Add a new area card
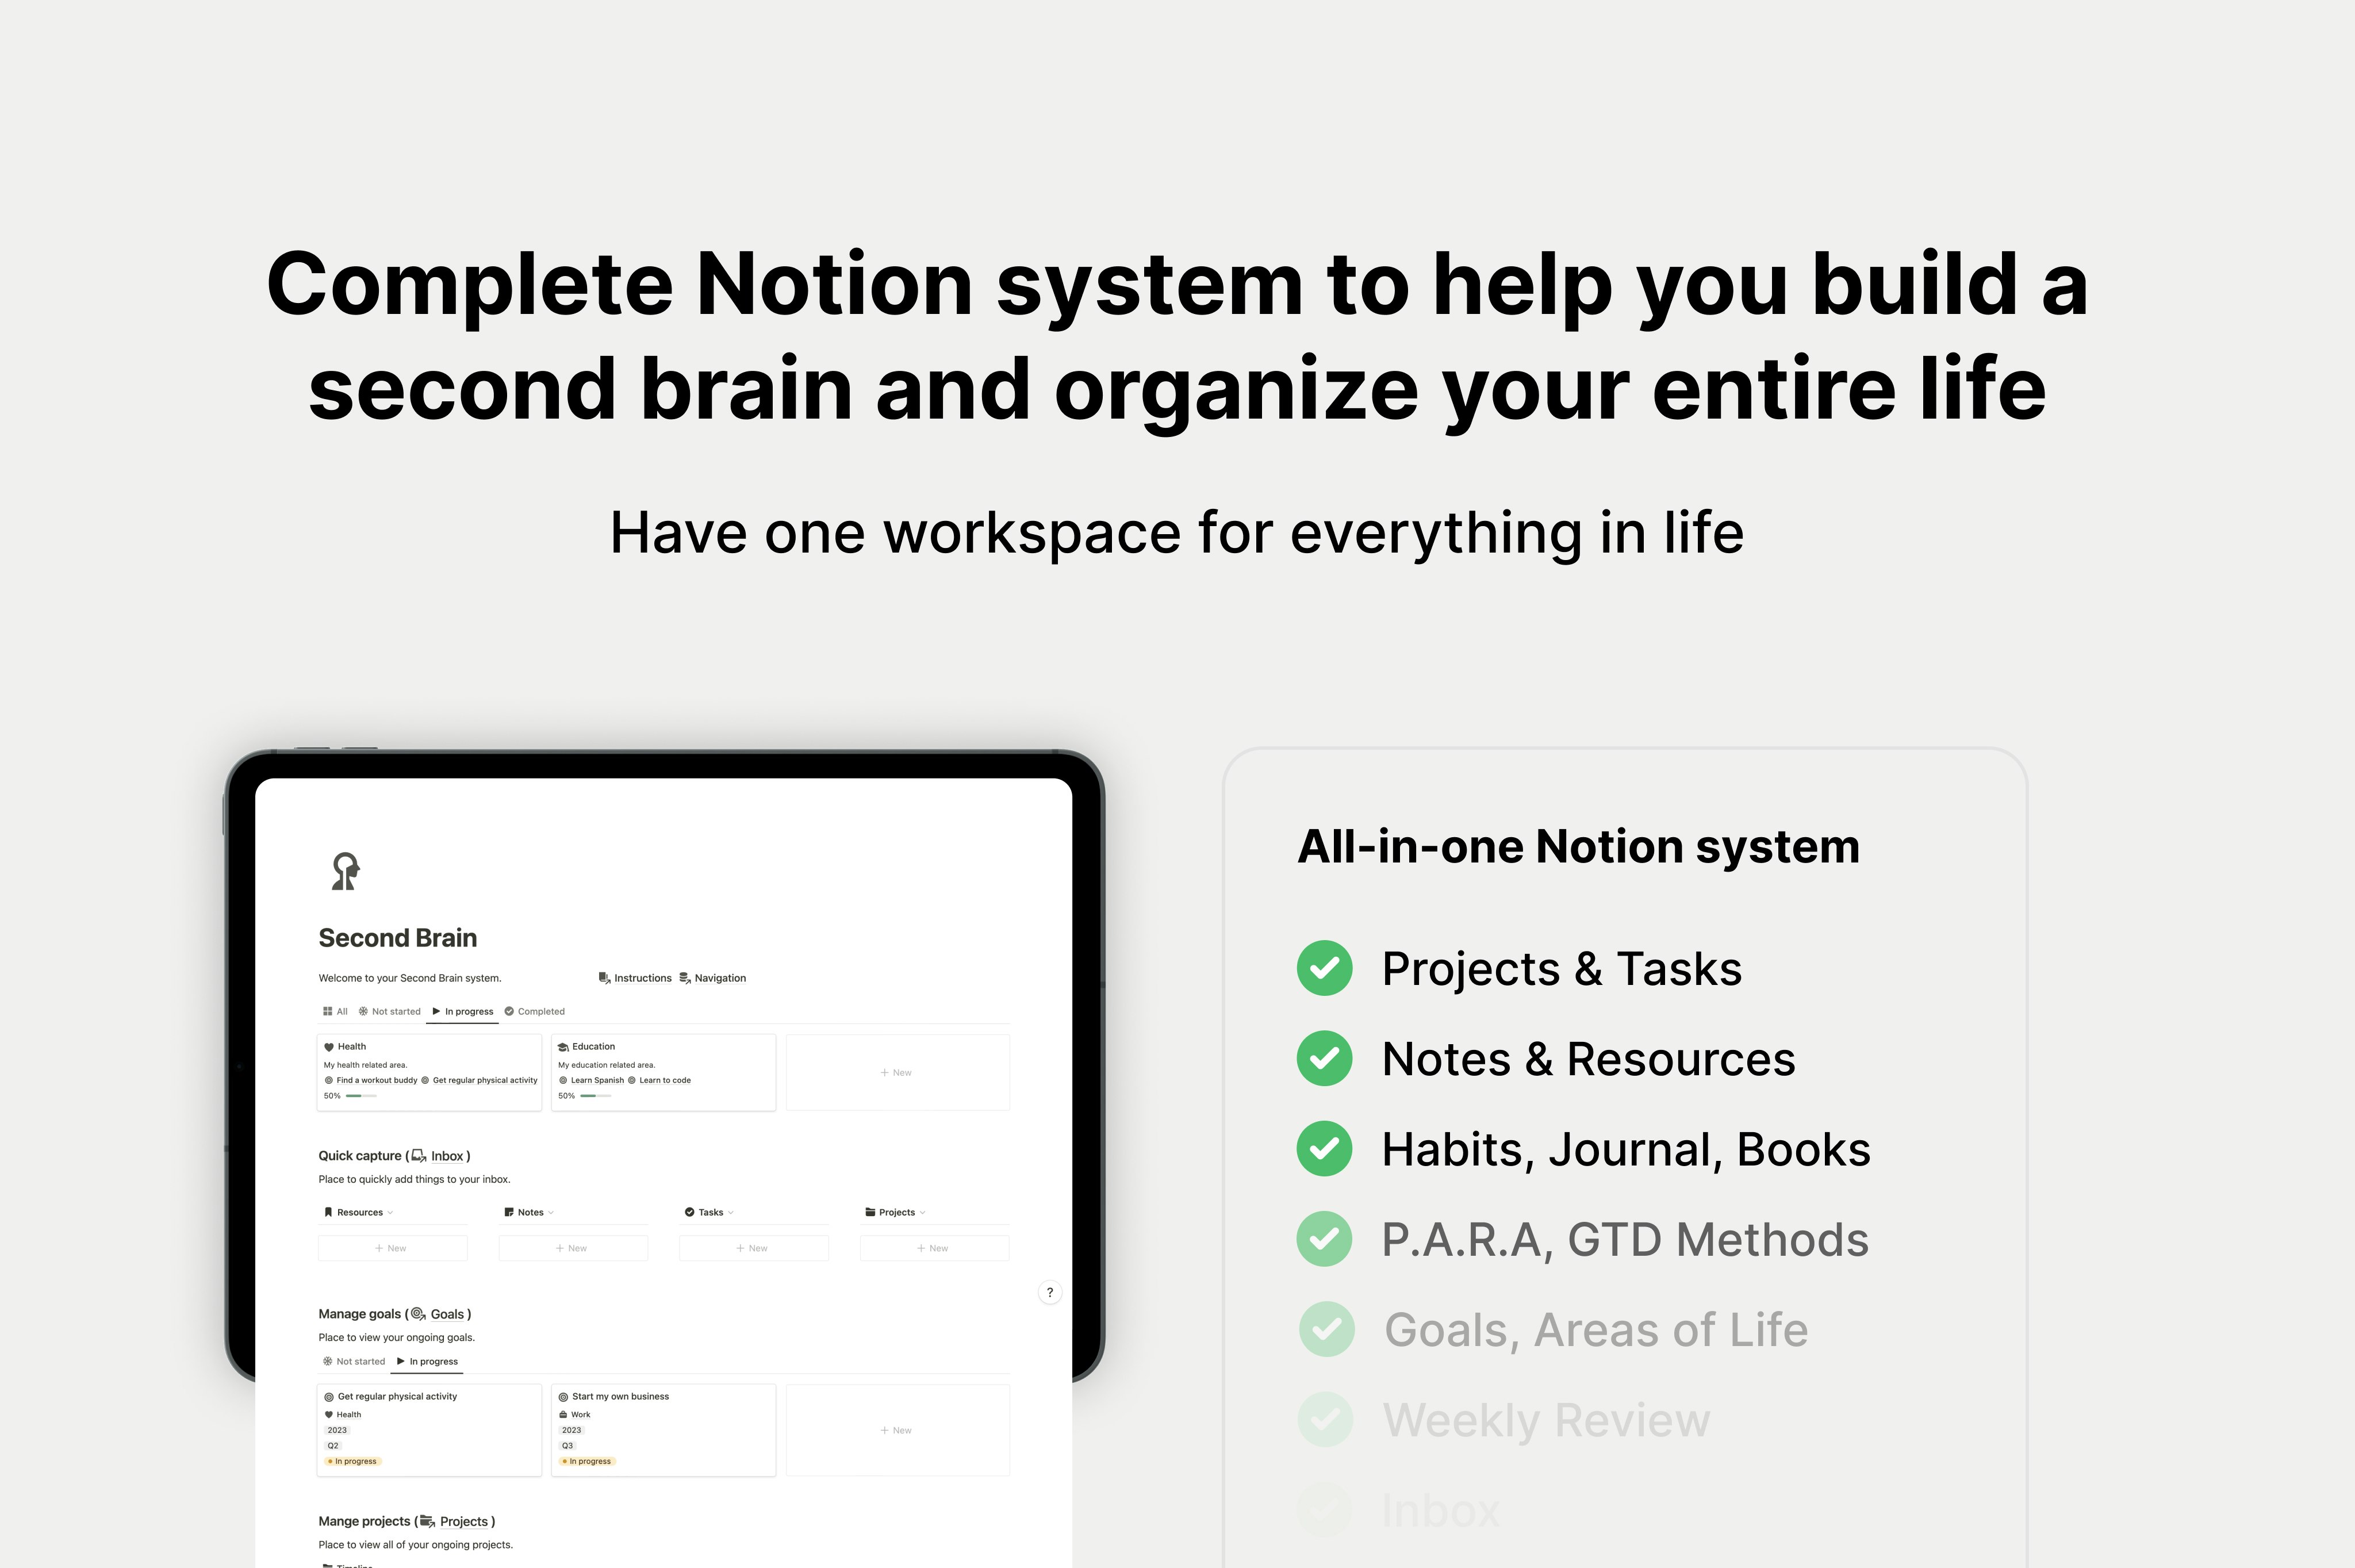 point(897,1072)
